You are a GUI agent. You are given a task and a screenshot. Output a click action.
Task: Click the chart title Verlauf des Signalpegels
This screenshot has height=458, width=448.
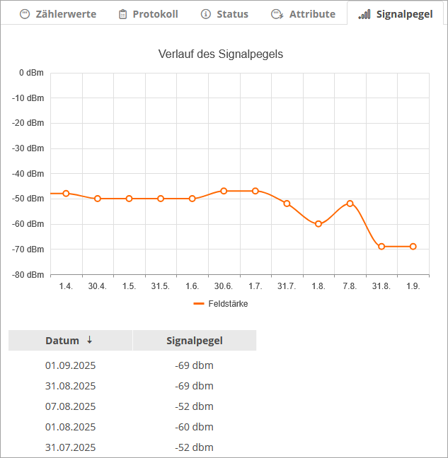click(x=221, y=54)
